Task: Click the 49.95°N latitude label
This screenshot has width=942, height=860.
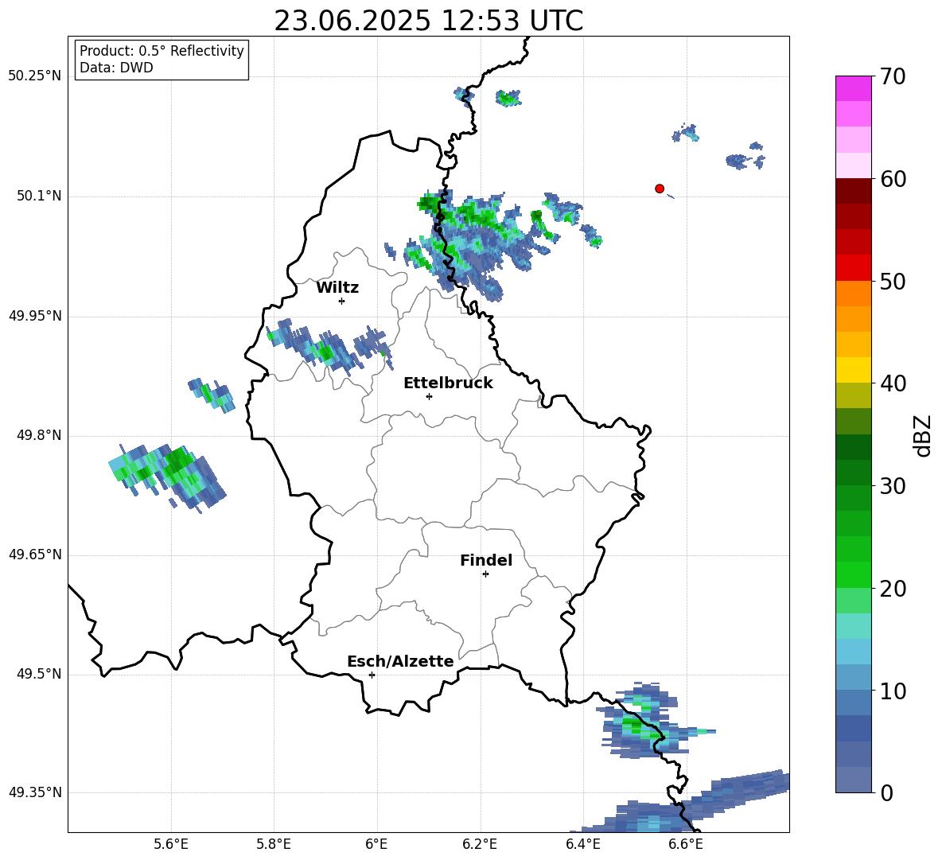Action: 35,317
